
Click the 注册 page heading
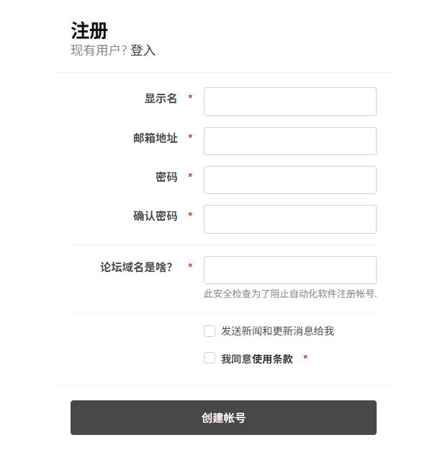[89, 30]
